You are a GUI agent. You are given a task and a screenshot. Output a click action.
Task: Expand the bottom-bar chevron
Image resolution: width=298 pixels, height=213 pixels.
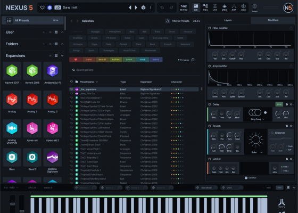pyautogui.click(x=294, y=187)
